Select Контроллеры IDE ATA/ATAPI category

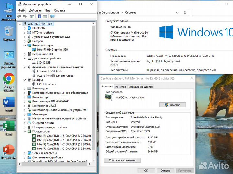point(51,101)
